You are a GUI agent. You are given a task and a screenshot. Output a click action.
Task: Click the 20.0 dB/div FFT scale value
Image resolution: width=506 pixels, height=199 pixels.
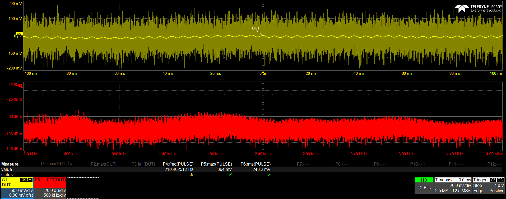(x=55, y=190)
